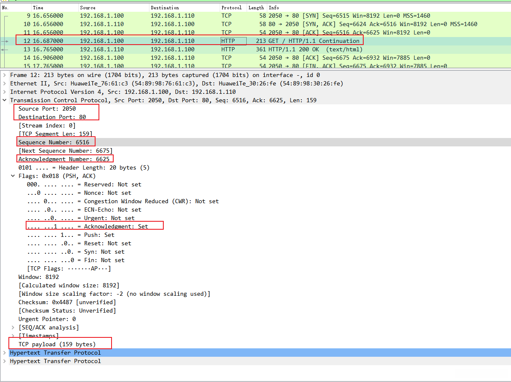
Task: Sort by the No. column header
Action: click(16, 8)
